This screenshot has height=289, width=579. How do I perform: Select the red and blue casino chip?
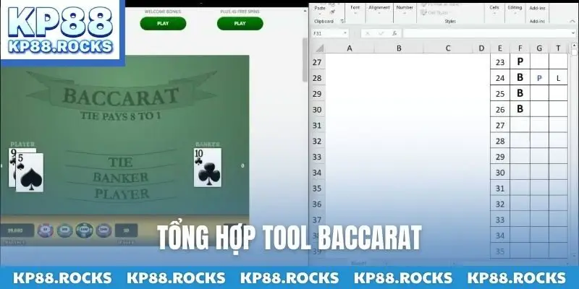point(46,230)
